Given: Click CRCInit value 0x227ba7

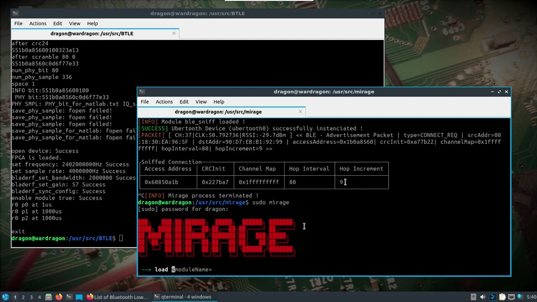Looking at the screenshot, I should pyautogui.click(x=215, y=182).
